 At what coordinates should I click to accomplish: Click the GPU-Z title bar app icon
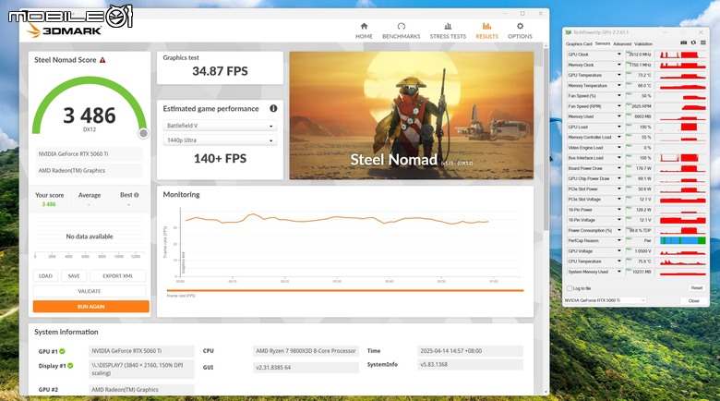click(569, 32)
